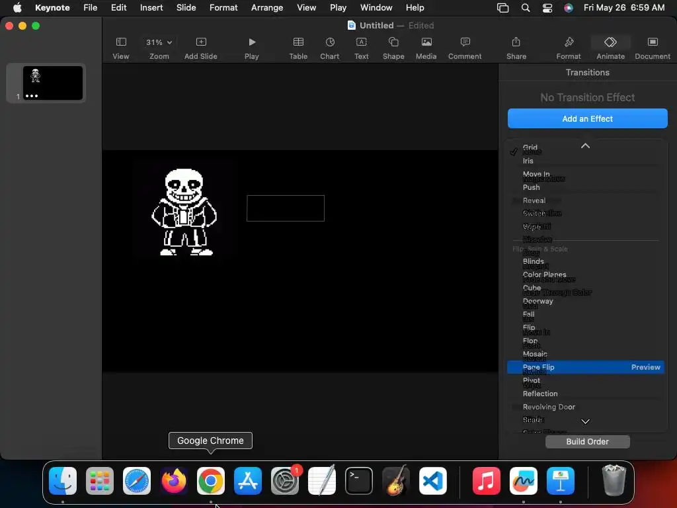The width and height of the screenshot is (677, 508).
Task: Open Music app from the Dock
Action: click(x=486, y=481)
